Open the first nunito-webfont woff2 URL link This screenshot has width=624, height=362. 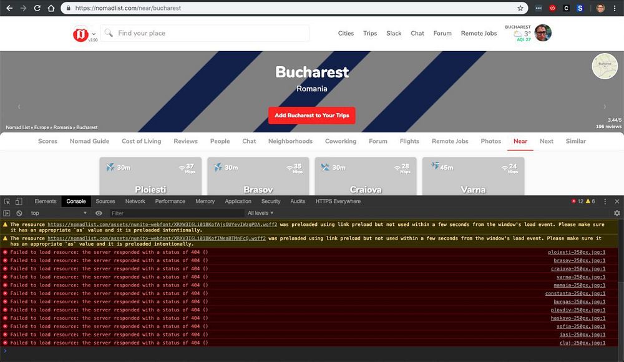tap(162, 225)
